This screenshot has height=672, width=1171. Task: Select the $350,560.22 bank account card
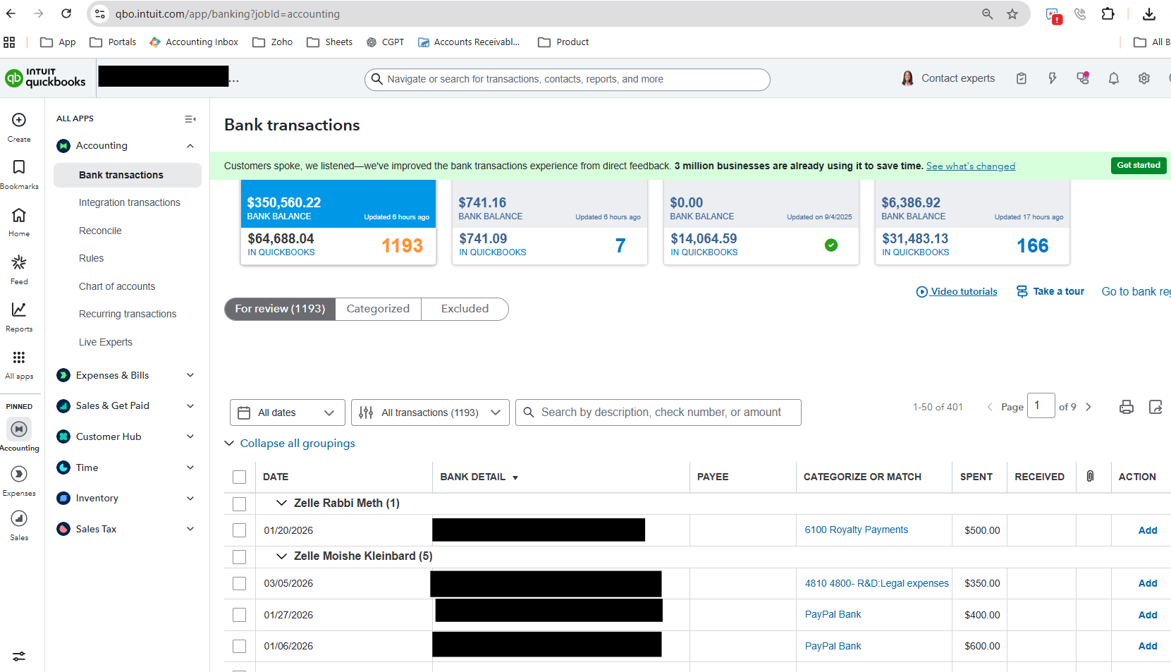338,222
